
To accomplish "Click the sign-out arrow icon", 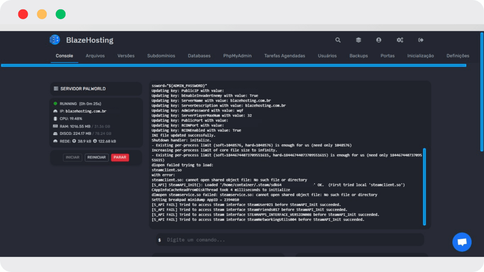I will click(421, 40).
